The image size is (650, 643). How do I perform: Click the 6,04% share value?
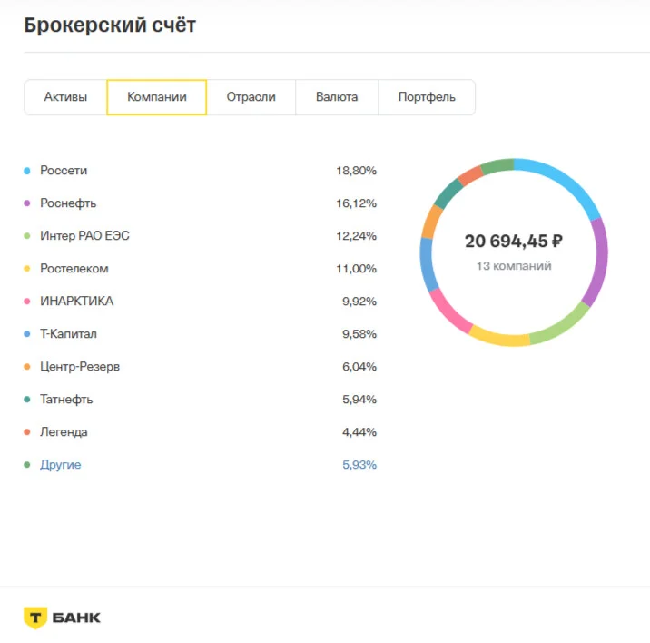359,367
